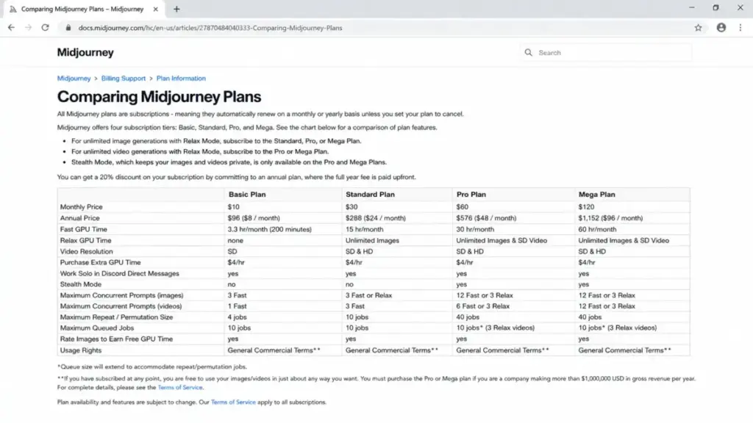Click the $60 Pro monthly price

tap(462, 207)
